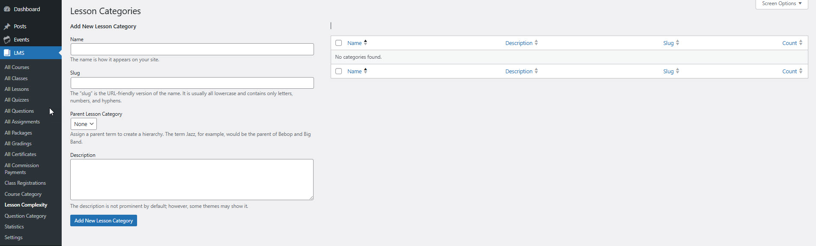The image size is (816, 246).
Task: Go to Question Category submenu item
Action: tap(25, 216)
